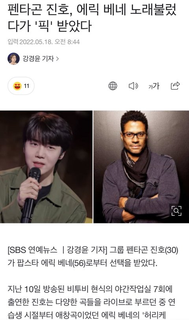Tap the '픽' 받았다 headline second line

pos(50,26)
